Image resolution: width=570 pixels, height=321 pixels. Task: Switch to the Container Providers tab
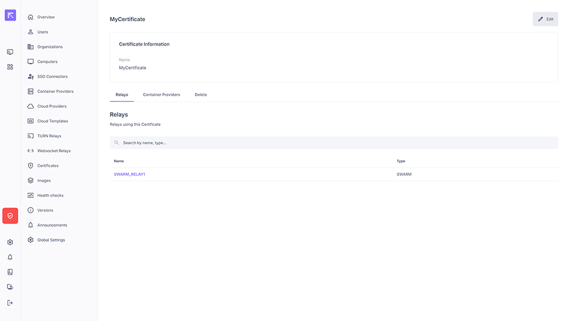(x=161, y=95)
